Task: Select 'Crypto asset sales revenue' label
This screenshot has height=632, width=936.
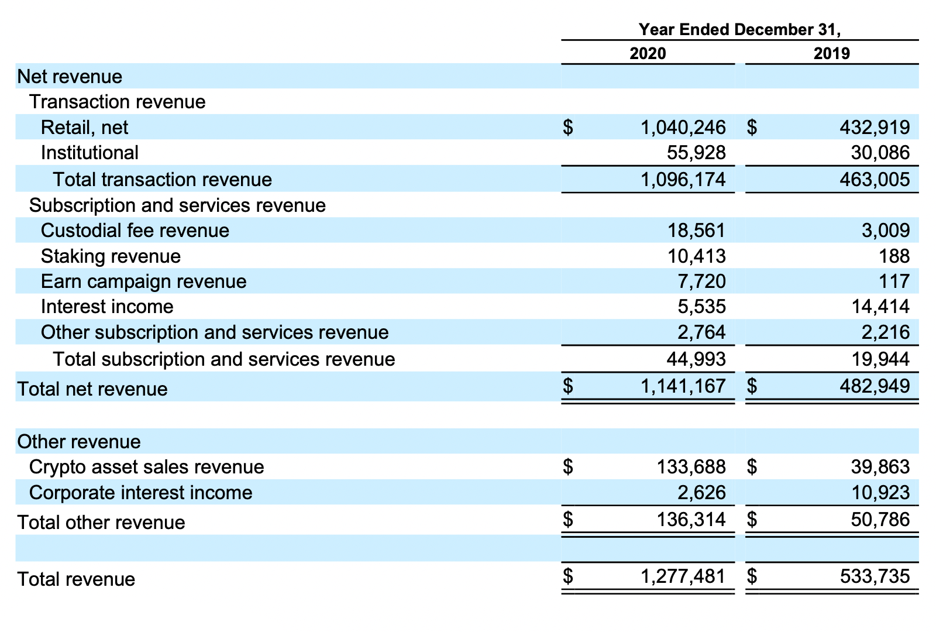Action: (x=146, y=467)
